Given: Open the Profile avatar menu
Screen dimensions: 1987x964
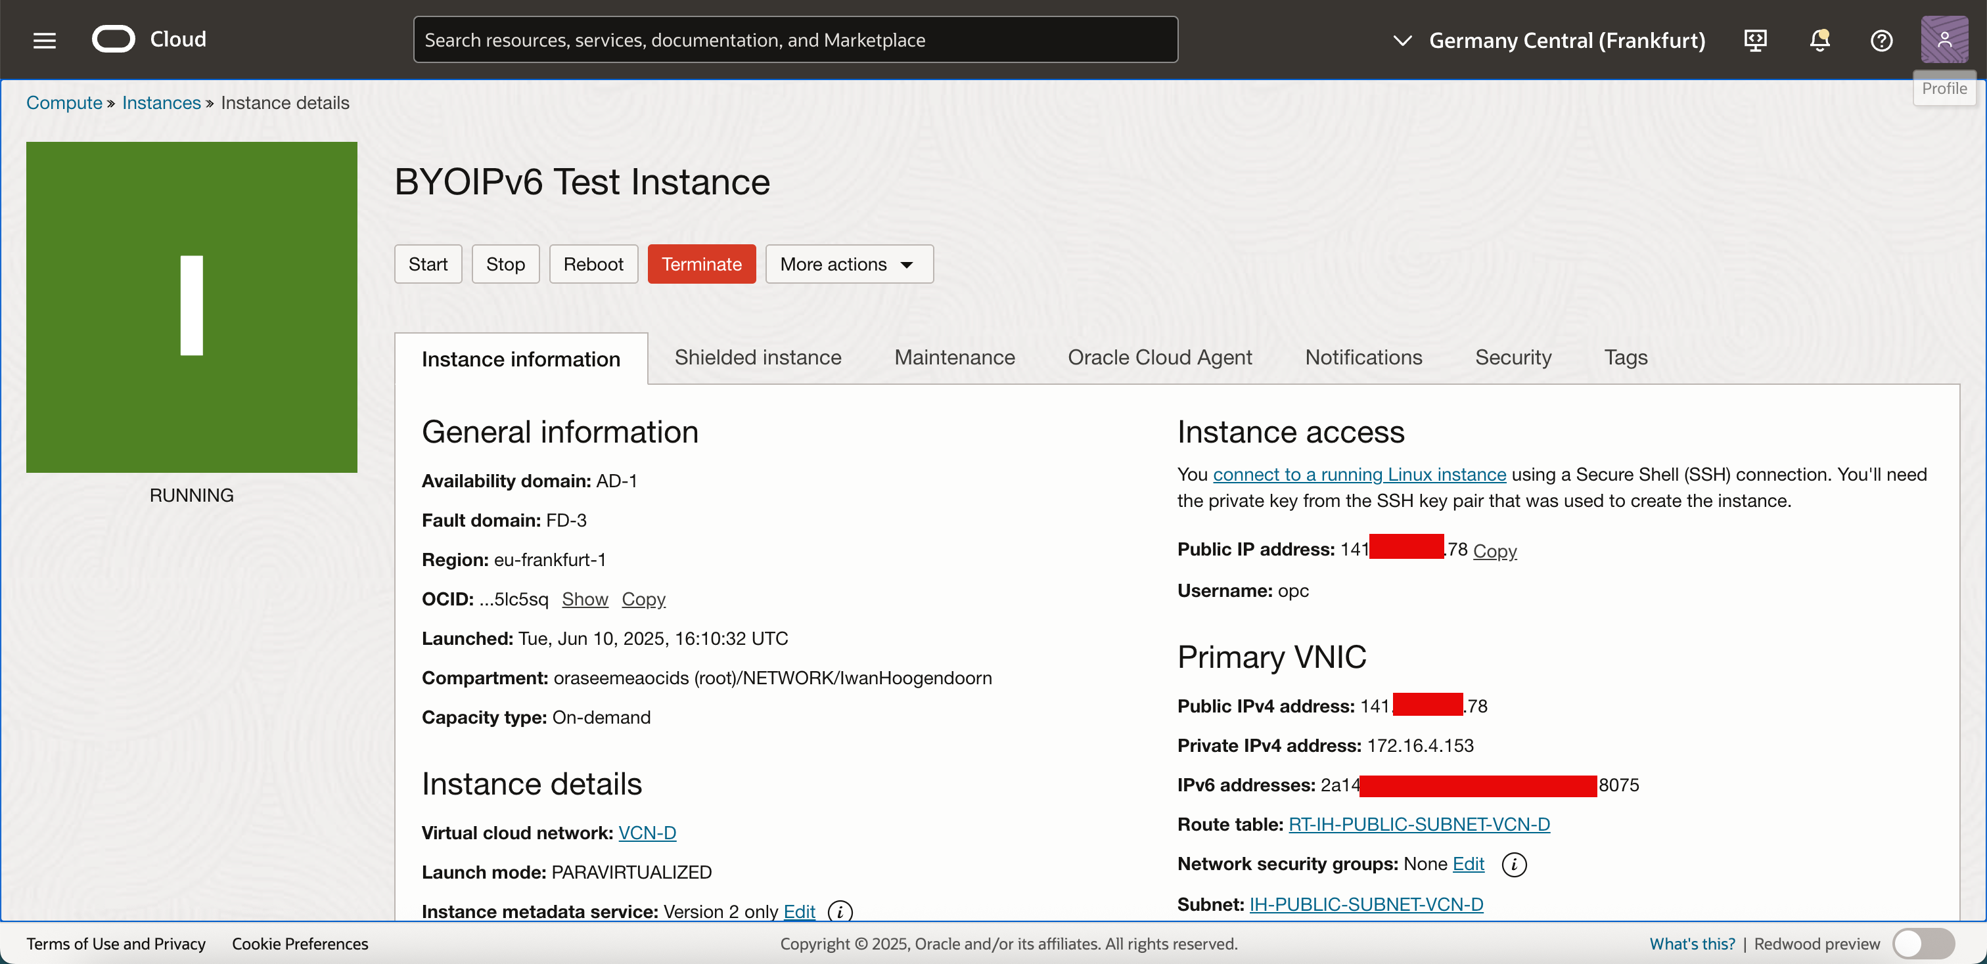Looking at the screenshot, I should (1943, 39).
